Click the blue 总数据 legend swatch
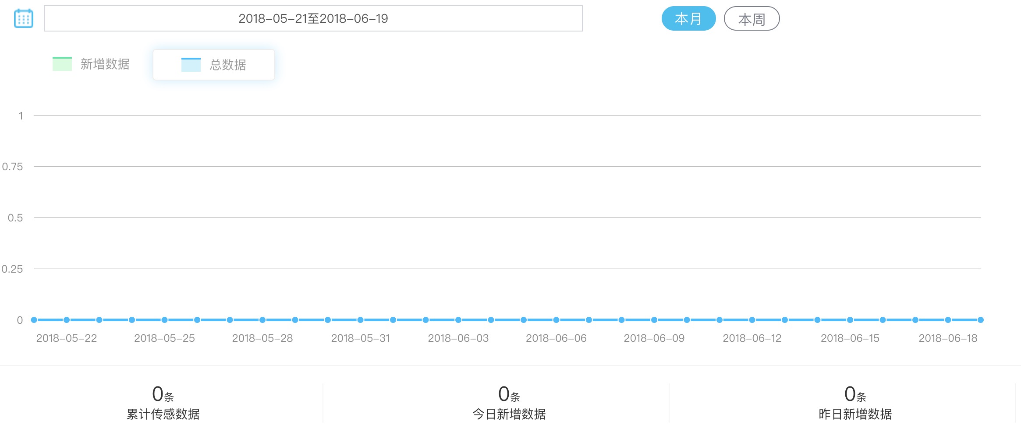The height and width of the screenshot is (435, 1021). (191, 65)
